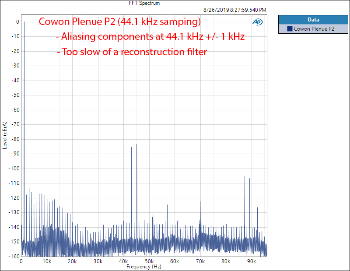Click the "Data" legend header
Screen dimensions: 350x271
(x=313, y=20)
